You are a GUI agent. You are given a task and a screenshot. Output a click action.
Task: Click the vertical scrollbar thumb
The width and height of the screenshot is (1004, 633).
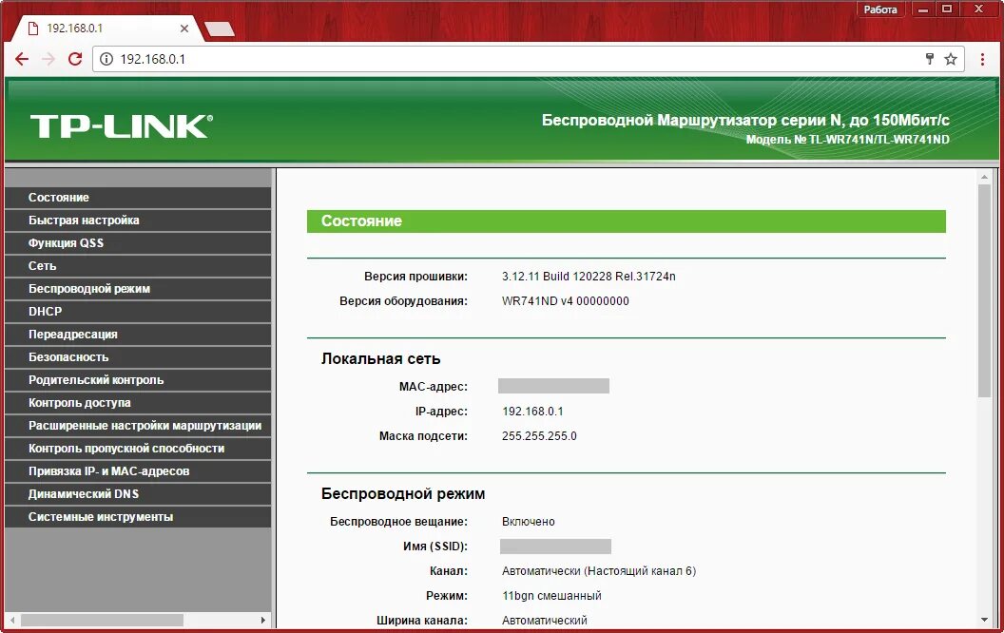(984, 291)
